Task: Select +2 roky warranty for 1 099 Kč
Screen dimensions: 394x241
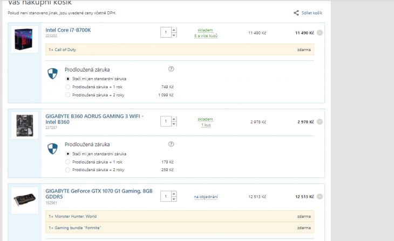Action: [67, 95]
